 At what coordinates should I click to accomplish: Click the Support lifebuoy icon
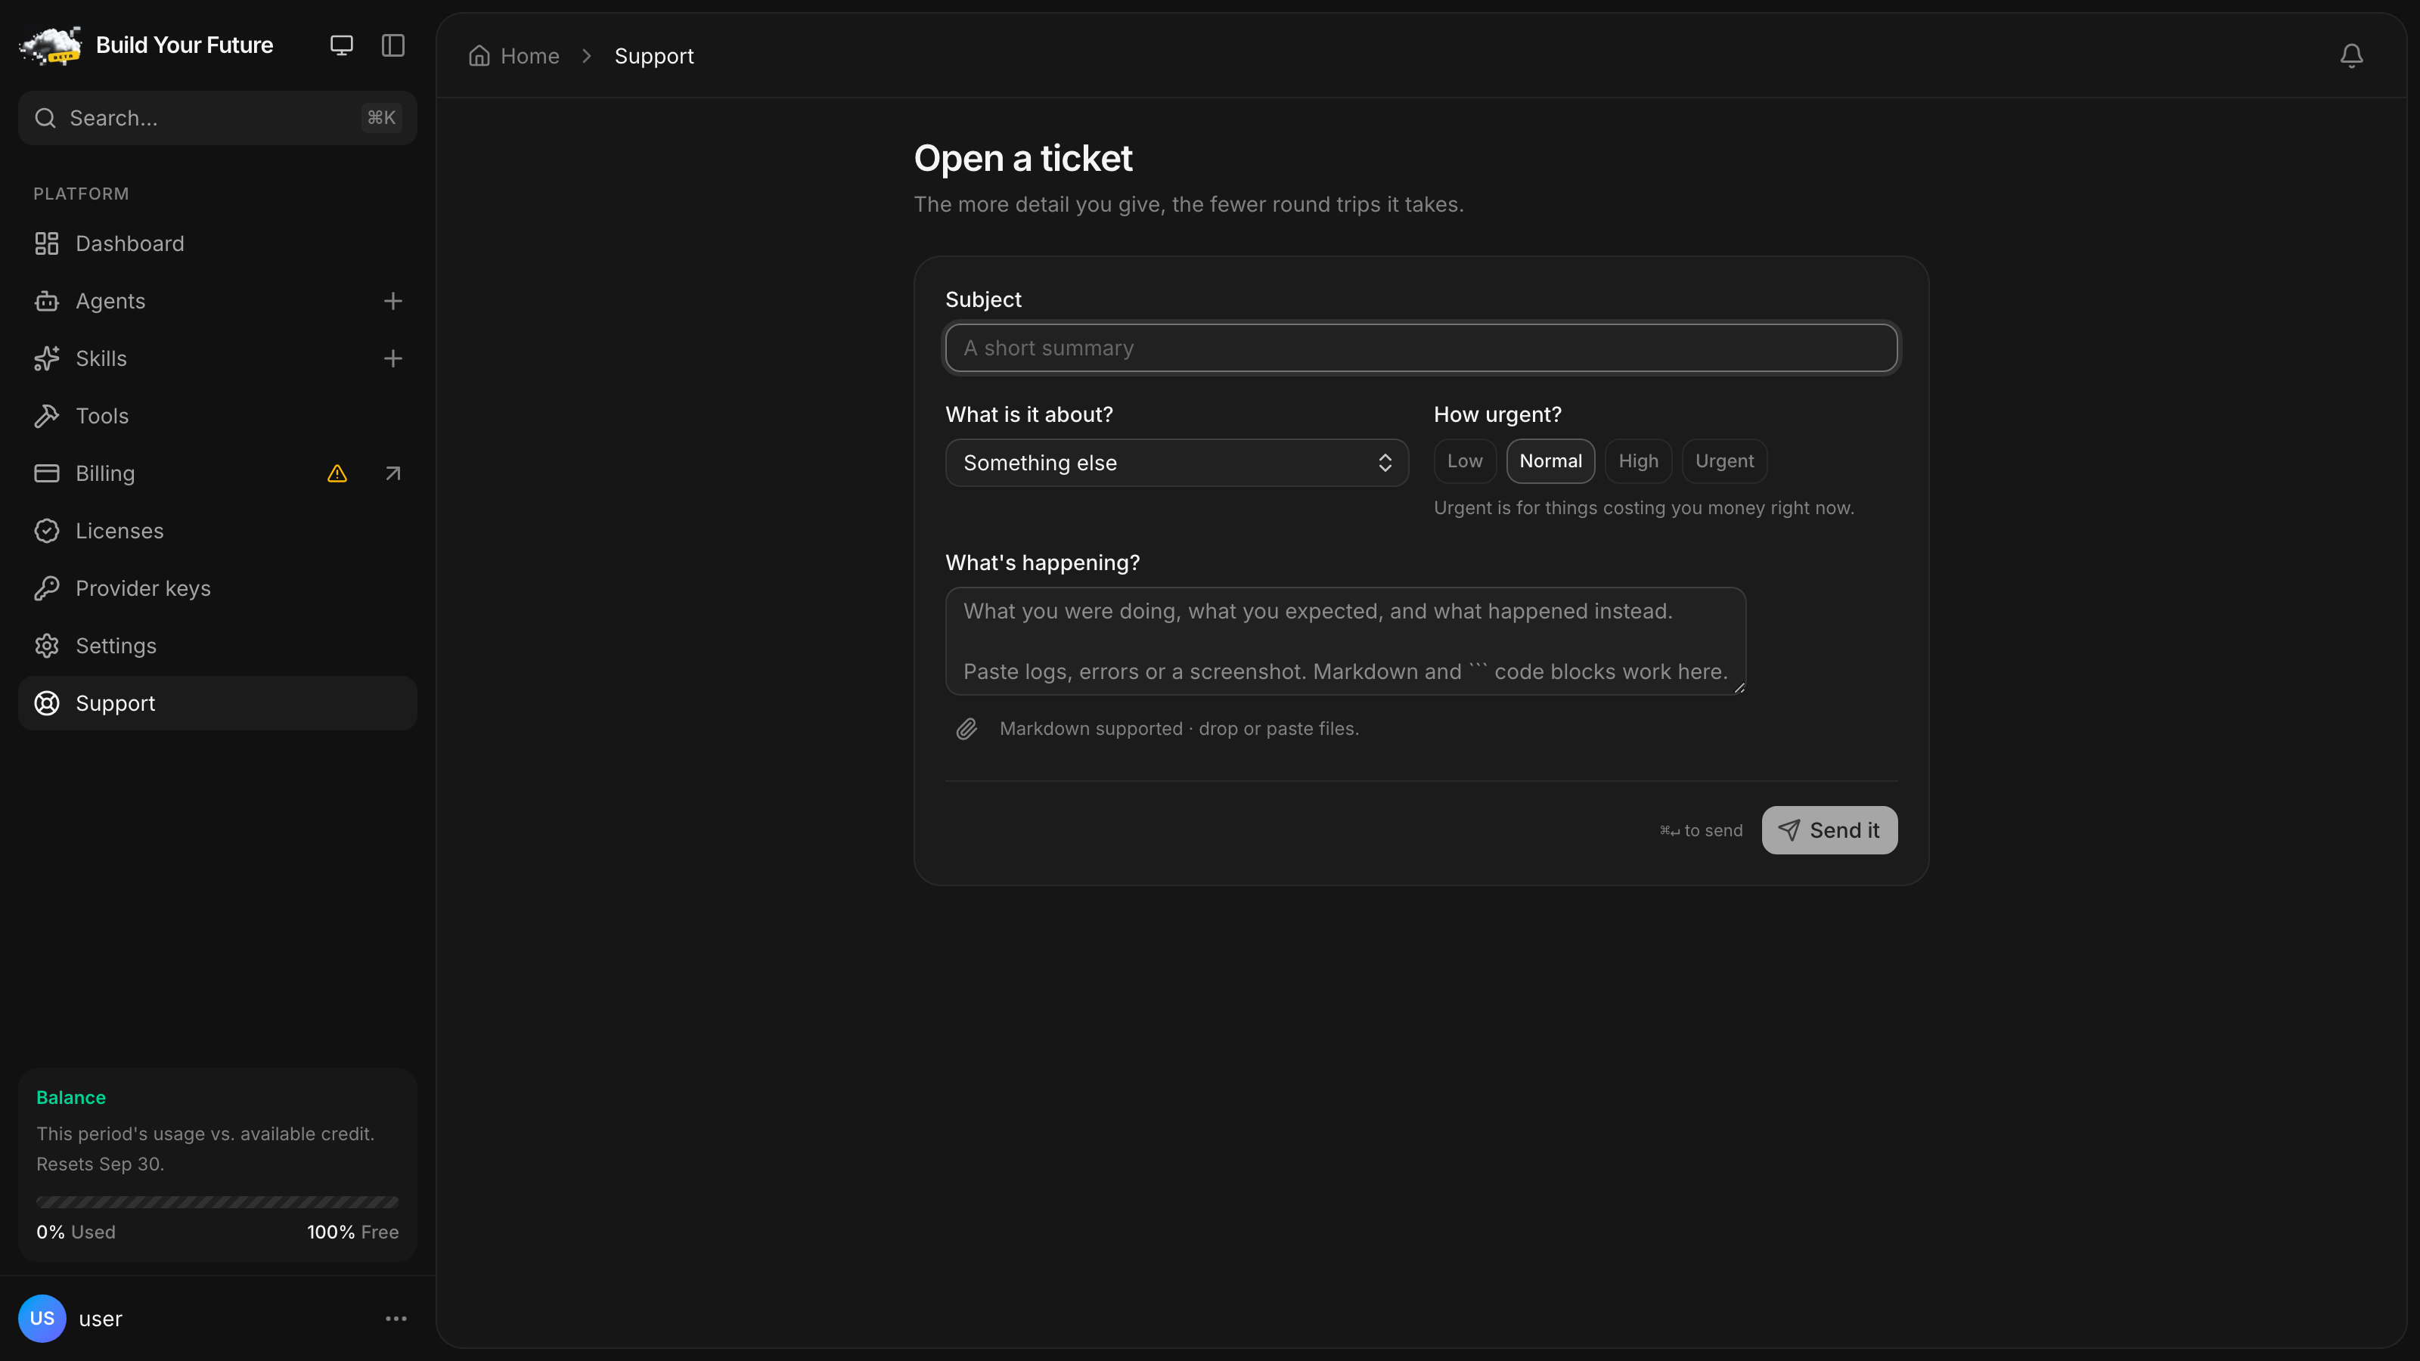click(47, 703)
